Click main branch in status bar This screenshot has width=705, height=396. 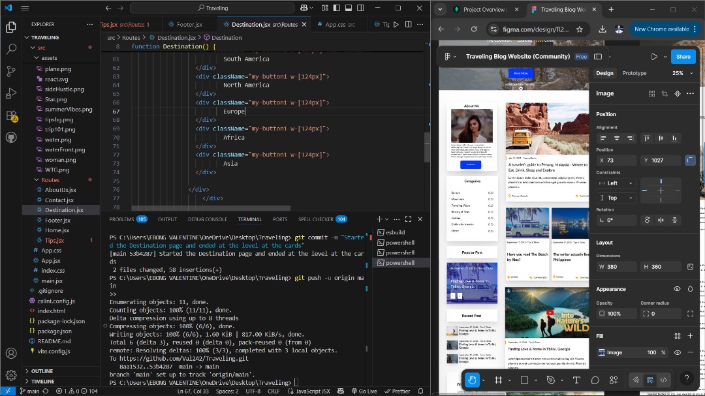coord(29,391)
